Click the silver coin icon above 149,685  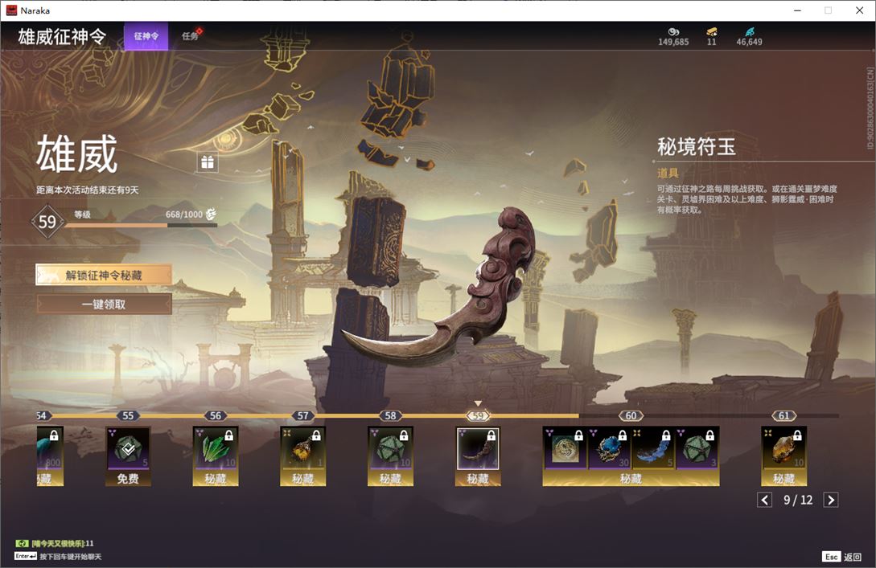[673, 32]
